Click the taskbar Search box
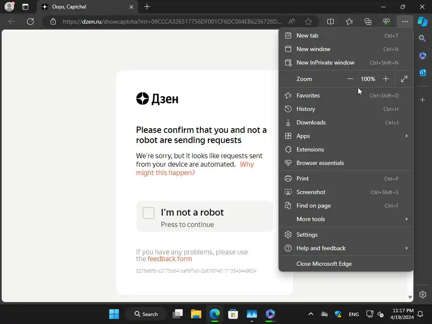The height and width of the screenshot is (324, 432). tap(146, 314)
